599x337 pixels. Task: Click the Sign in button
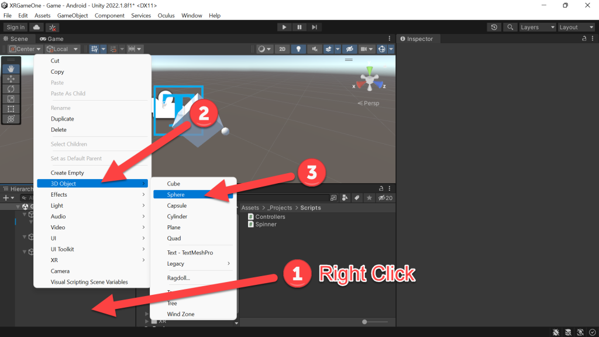click(15, 27)
